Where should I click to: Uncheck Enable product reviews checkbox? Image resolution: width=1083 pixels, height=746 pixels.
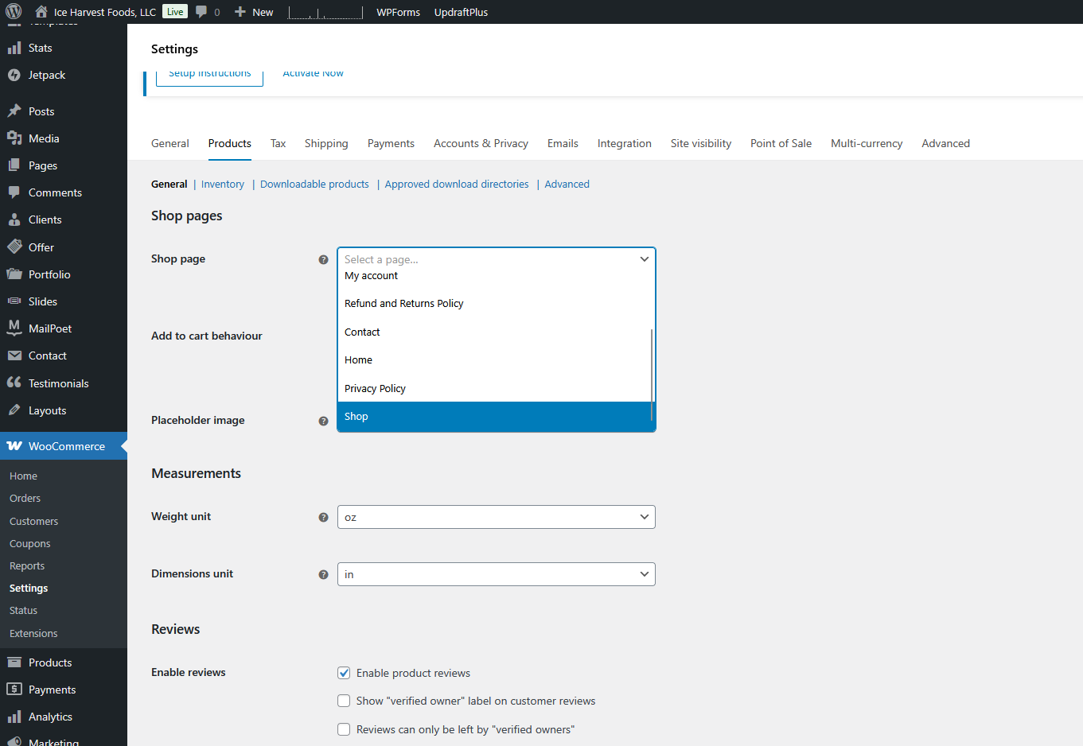tap(344, 673)
